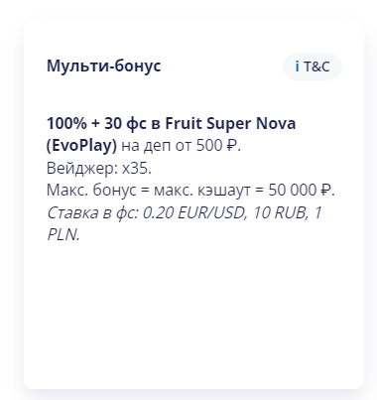Screen dimensions: 377x400
Task: Click the "Макс. бонус" text
Action: click(91, 191)
